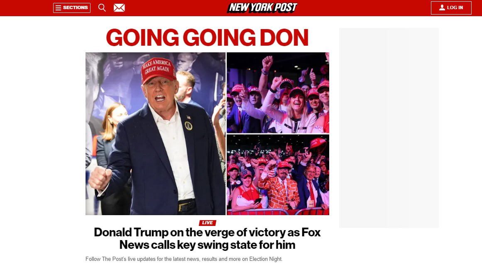Click the Fox News mention in the headline
482x265 pixels.
(311, 233)
